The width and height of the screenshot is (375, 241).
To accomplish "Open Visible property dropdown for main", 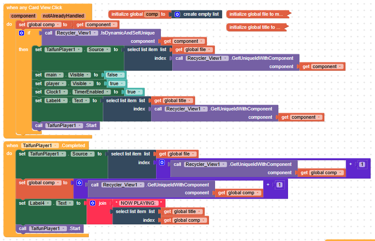I will pos(80,75).
